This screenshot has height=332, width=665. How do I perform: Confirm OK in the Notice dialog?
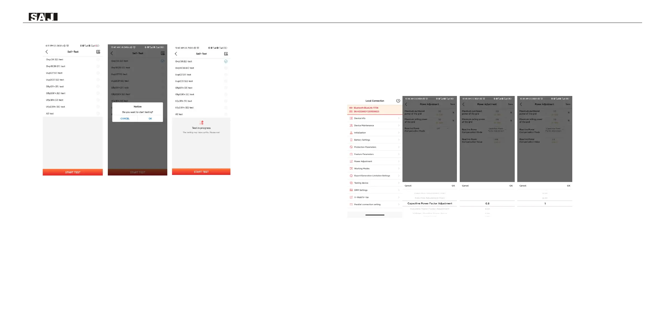click(150, 119)
